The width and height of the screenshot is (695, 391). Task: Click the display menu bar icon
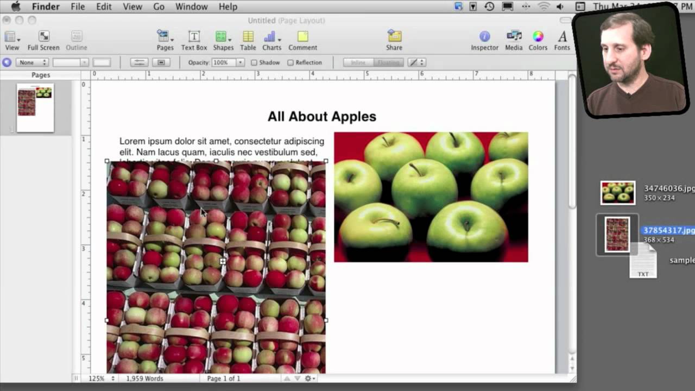[x=508, y=7]
